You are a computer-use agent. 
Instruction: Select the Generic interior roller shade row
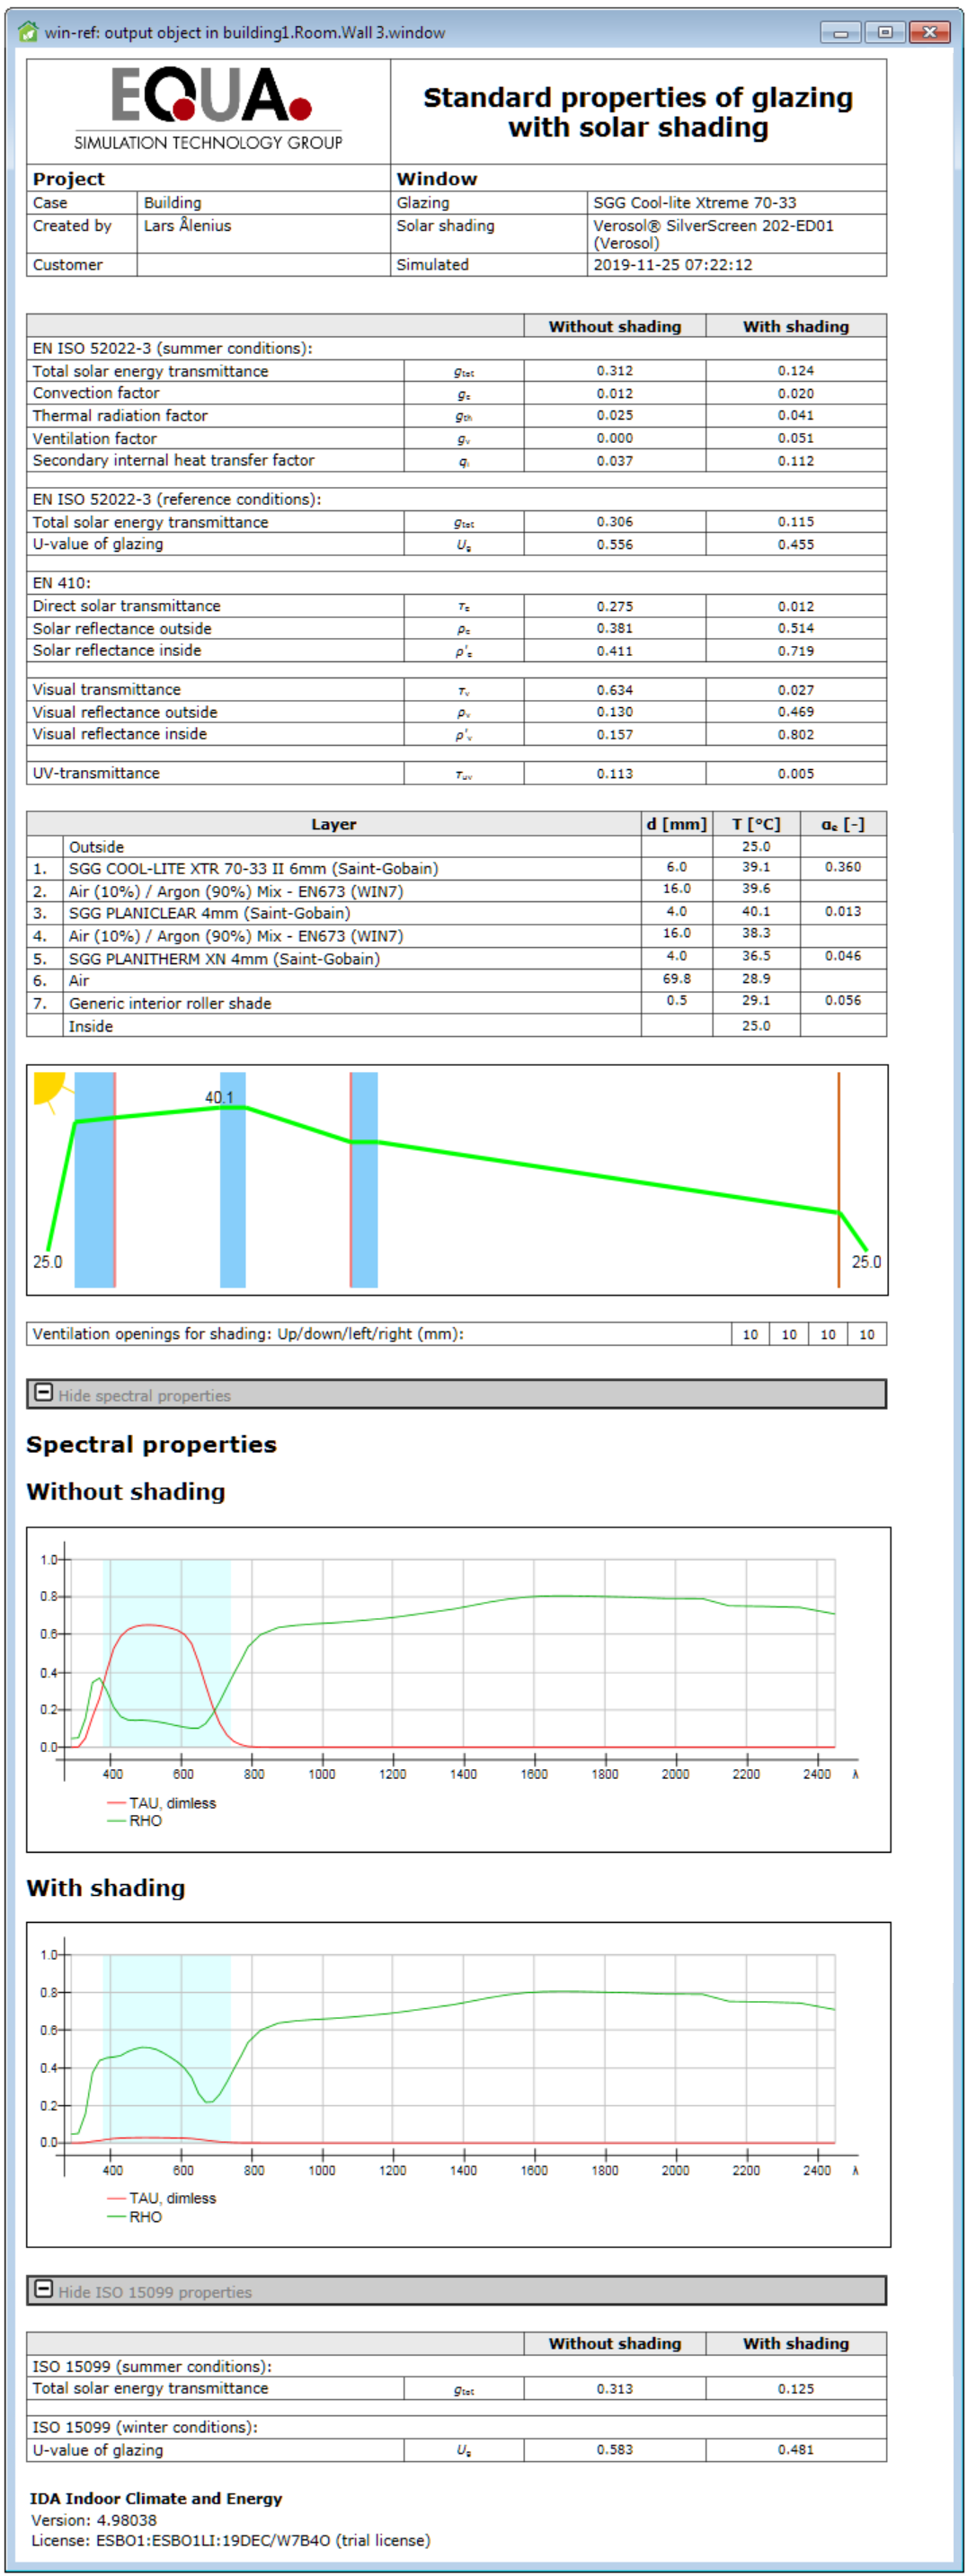[x=170, y=1003]
